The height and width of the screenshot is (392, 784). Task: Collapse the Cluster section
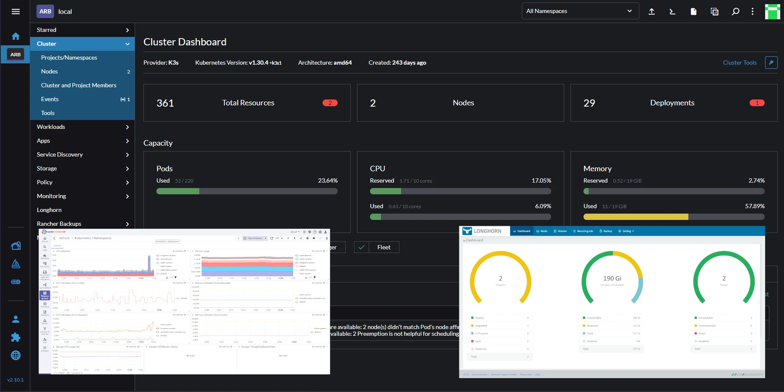tap(83, 44)
